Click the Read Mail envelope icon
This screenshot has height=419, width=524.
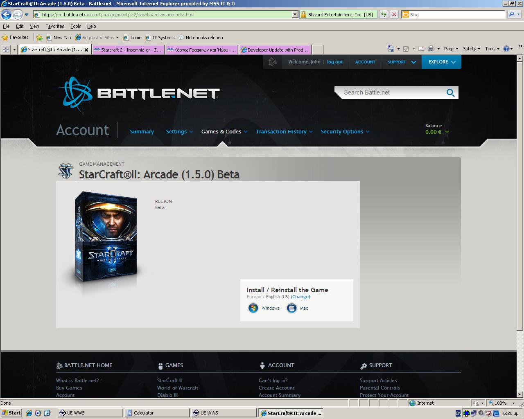(420, 49)
